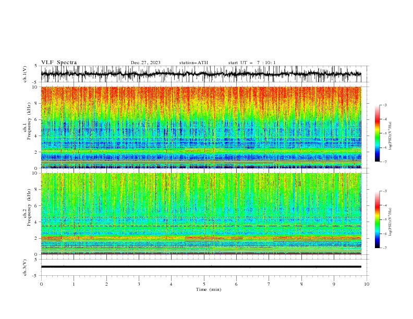Click the color scale bar beside ch.1 spectrogram
The image size is (413, 319).
pos(377,133)
